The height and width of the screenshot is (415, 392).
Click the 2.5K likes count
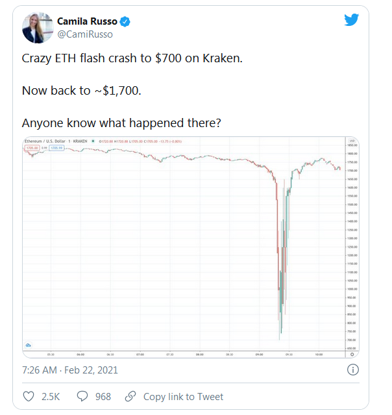tap(51, 397)
